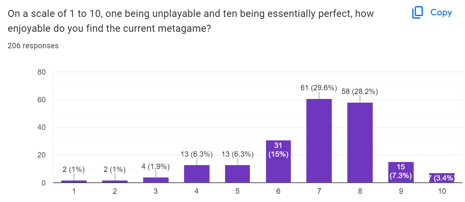
Task: Click the 80 y-axis label
Action: 41,72
